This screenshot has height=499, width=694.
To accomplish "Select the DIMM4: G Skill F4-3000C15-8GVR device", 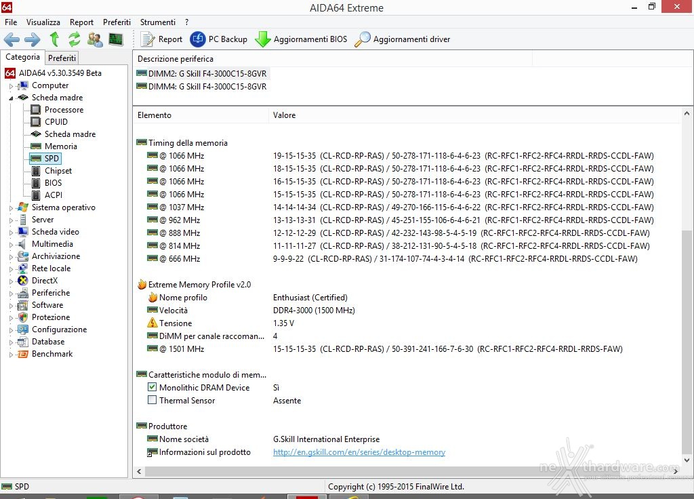I will [x=202, y=87].
